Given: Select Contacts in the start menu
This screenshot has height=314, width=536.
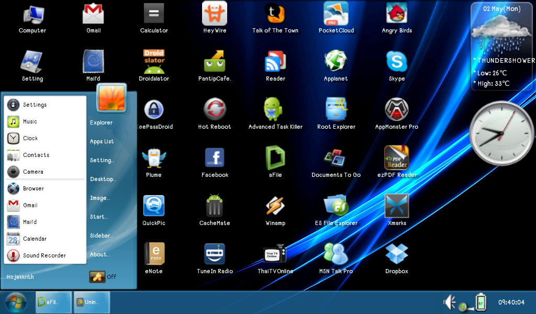Looking at the screenshot, I should [x=45, y=155].
